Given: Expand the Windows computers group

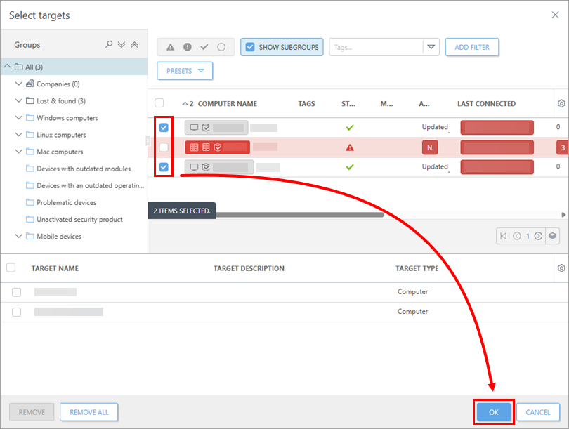Looking at the screenshot, I should click(x=19, y=117).
